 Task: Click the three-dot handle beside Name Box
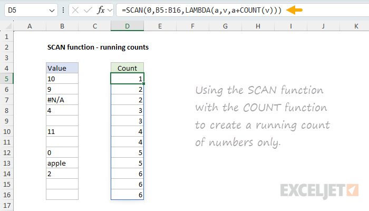click(63, 11)
